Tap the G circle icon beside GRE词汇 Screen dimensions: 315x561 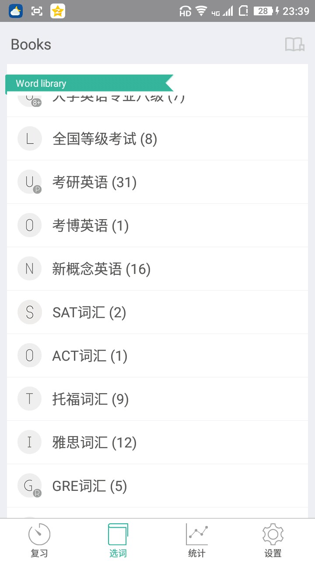tap(29, 486)
